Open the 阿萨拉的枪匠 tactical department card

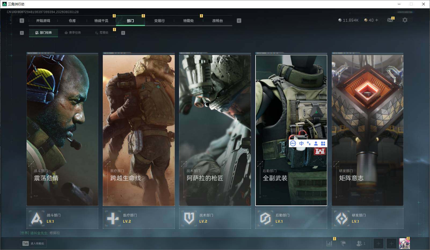coord(215,130)
